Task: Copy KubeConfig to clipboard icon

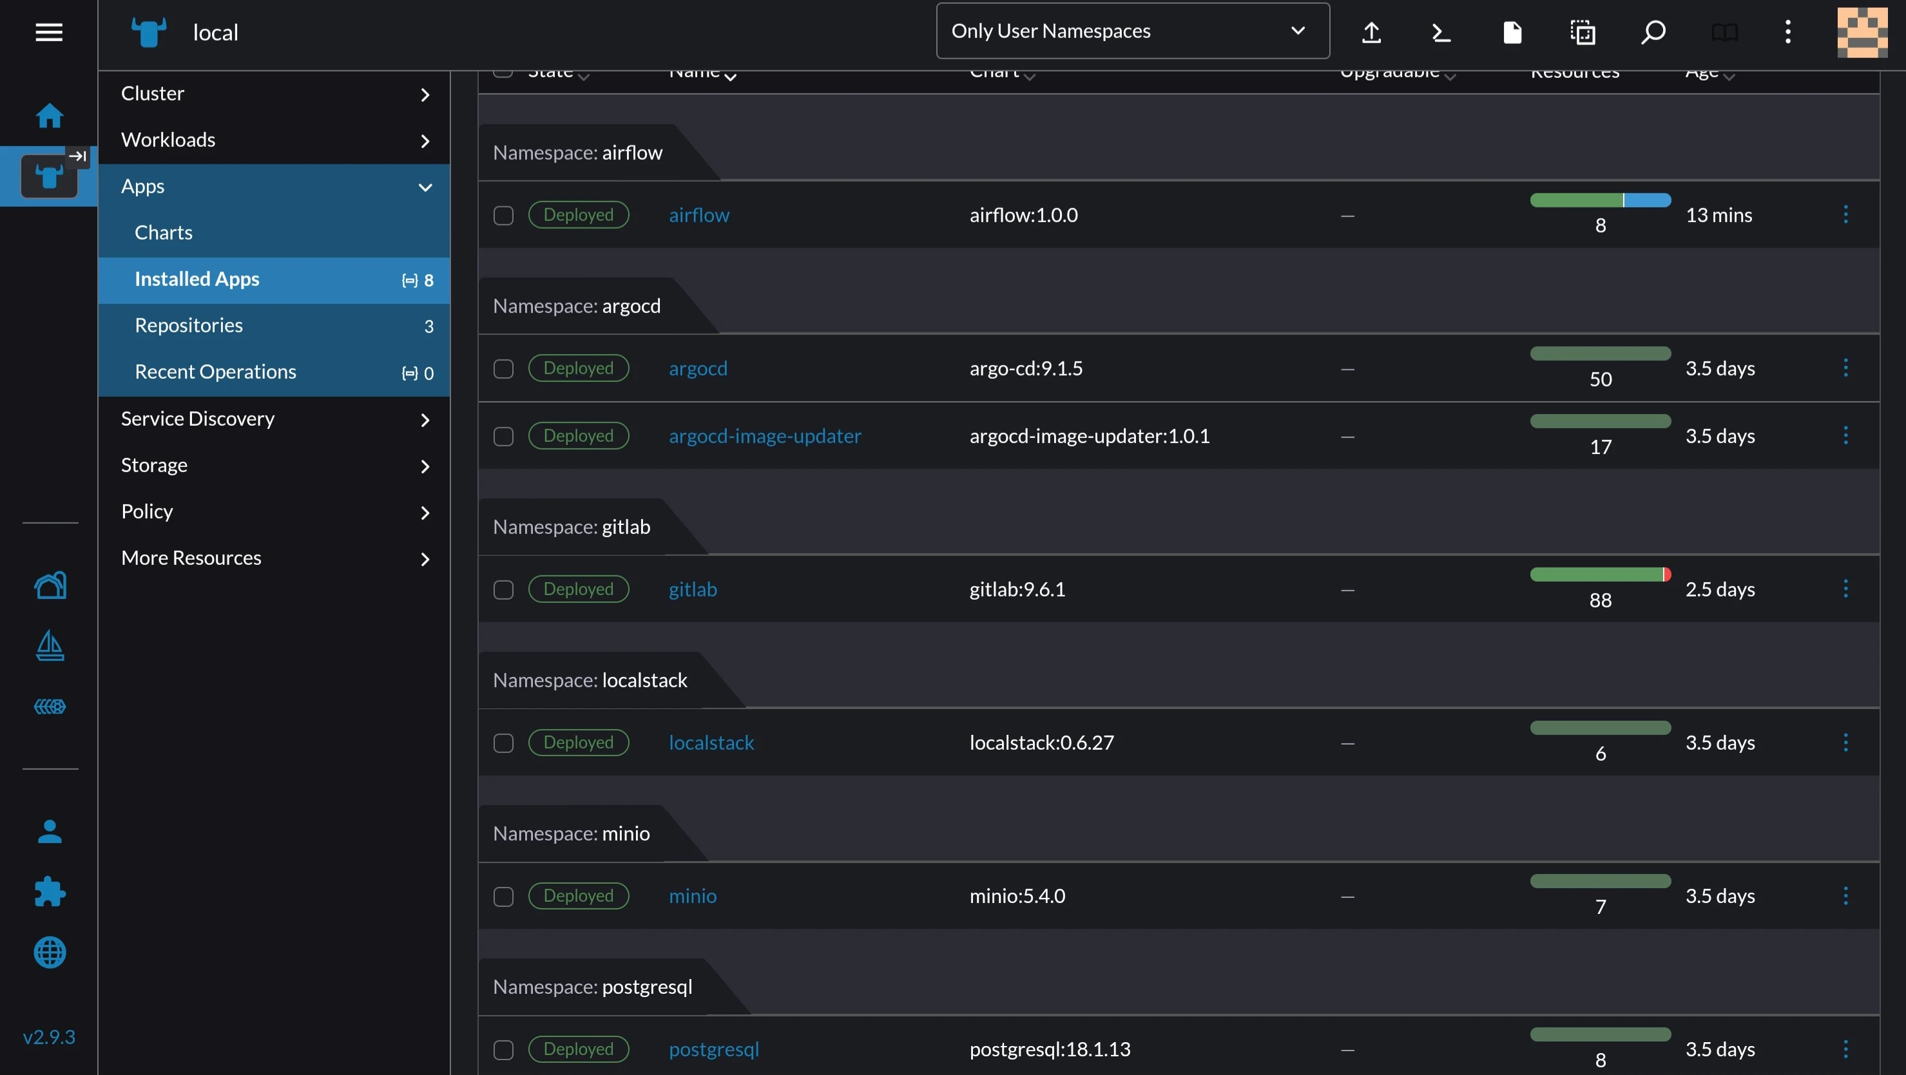Action: [1583, 32]
